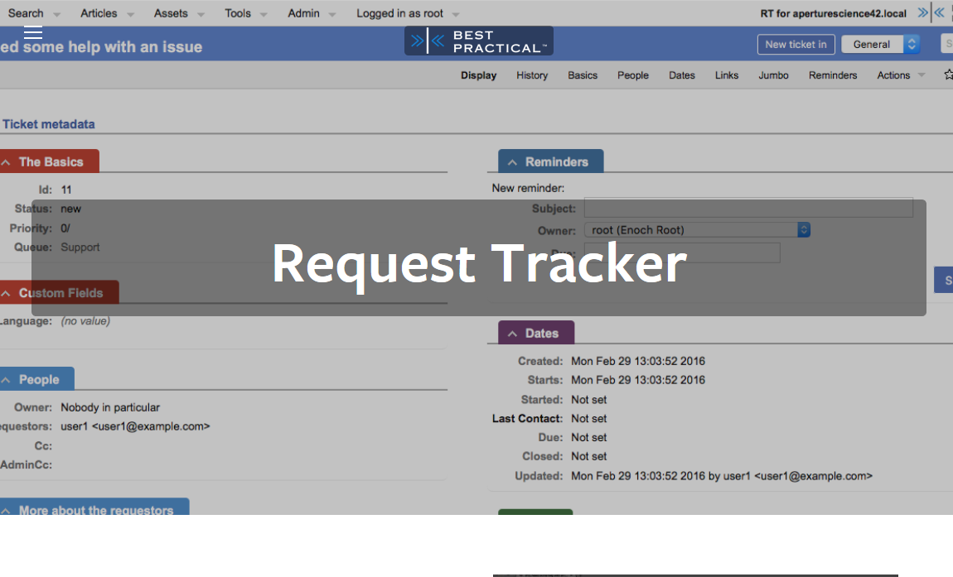Click the Language (no value) field

tap(85, 321)
